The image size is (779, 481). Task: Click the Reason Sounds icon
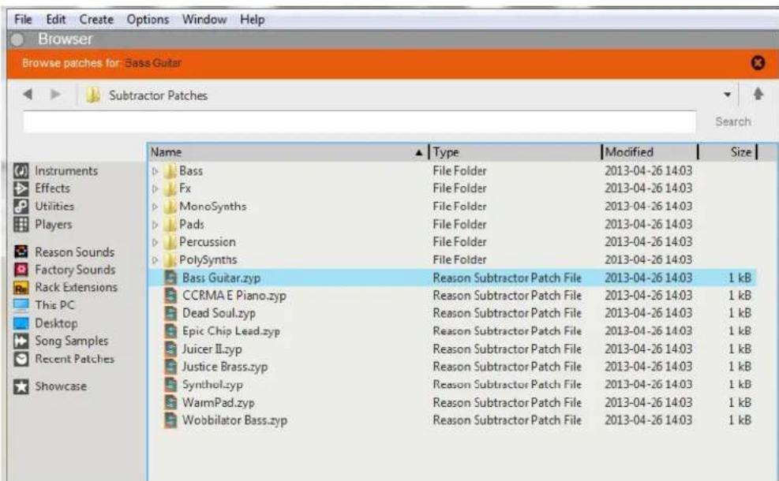pyautogui.click(x=21, y=252)
